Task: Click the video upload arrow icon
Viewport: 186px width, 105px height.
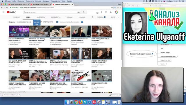Action: coord(101,12)
